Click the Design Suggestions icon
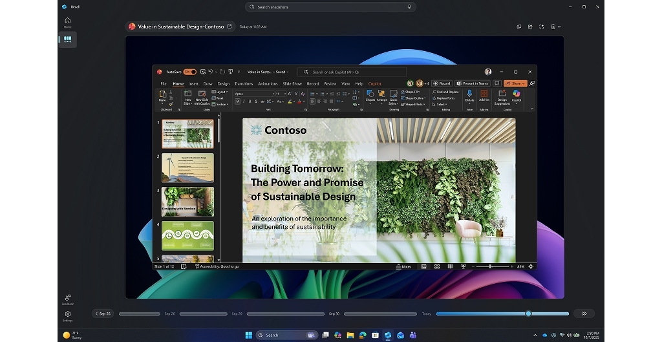The image size is (662, 342). (x=502, y=93)
